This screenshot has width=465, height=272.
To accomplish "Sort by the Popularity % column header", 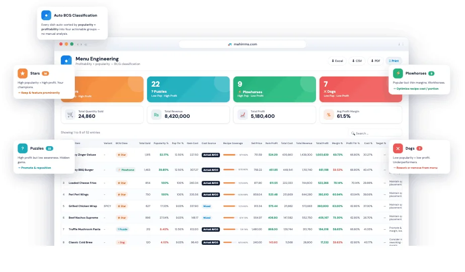I will click(161, 143).
